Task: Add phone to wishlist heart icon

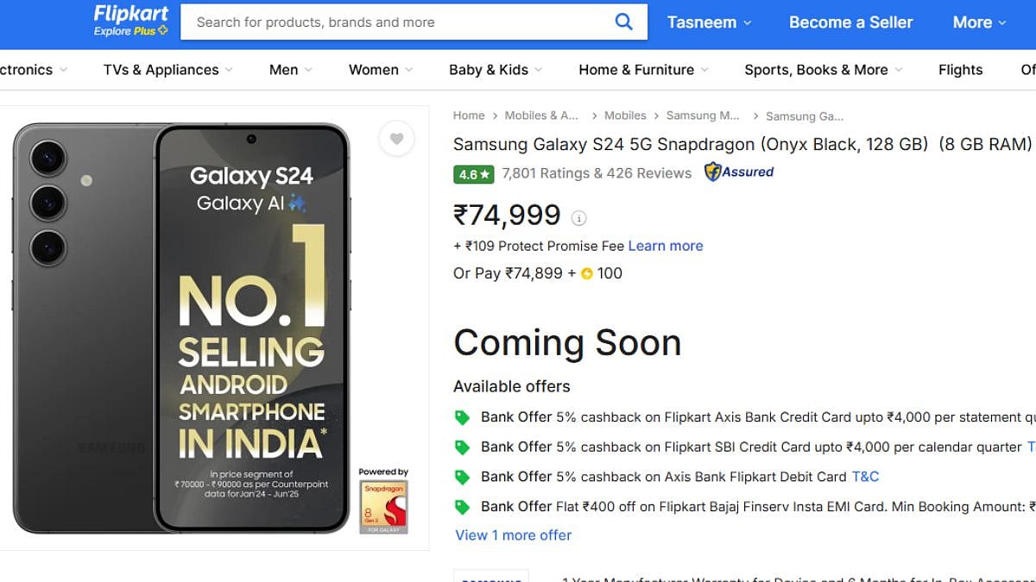Action: click(x=396, y=139)
